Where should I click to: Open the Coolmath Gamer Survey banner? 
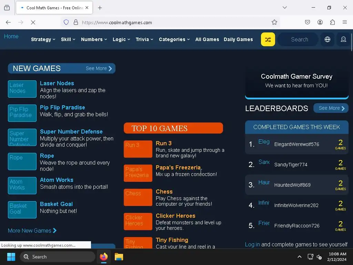tap(297, 81)
